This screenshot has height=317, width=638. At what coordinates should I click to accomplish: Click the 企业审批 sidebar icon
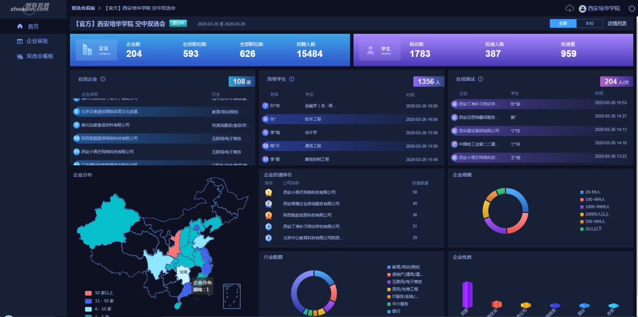tap(20, 41)
